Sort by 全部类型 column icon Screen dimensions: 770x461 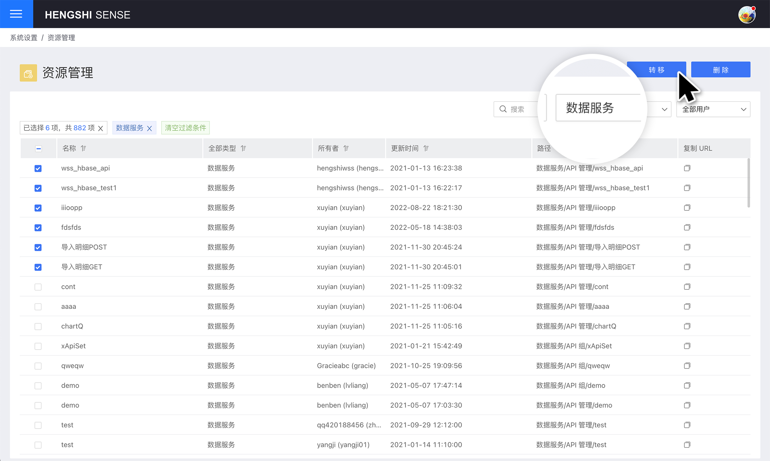(x=243, y=149)
